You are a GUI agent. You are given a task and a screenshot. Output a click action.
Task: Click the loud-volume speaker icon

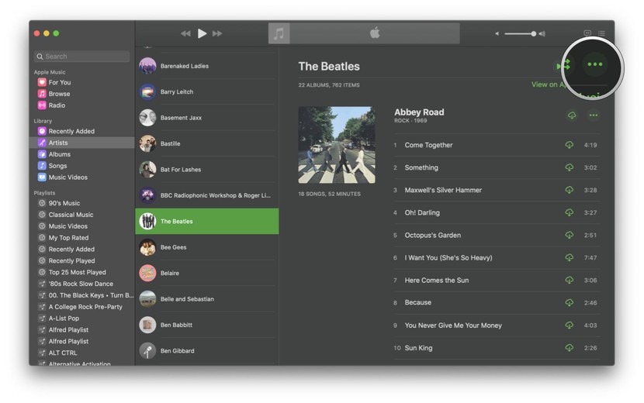pos(542,33)
